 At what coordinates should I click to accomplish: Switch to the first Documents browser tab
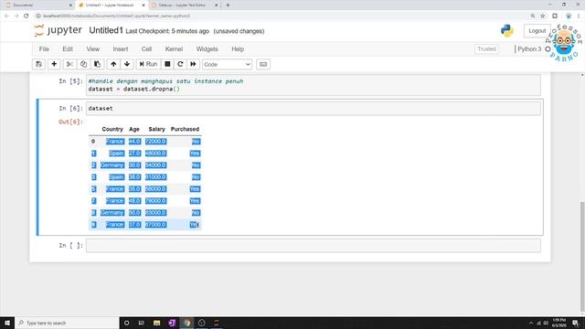tap(37, 5)
